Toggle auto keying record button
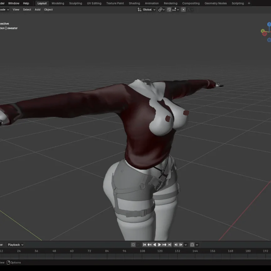271x271 pixels. click(133, 245)
